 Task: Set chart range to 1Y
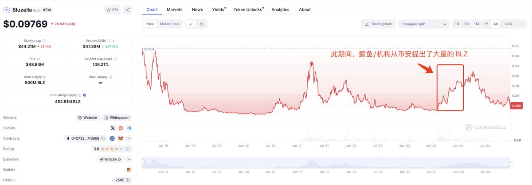coord(486,24)
